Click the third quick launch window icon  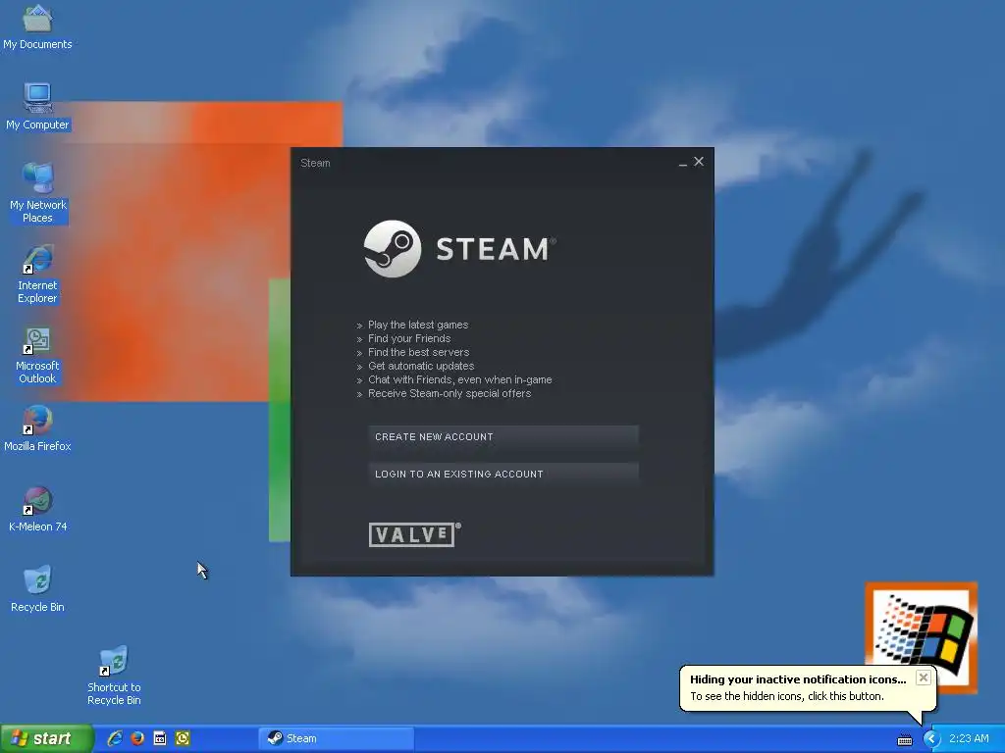160,738
